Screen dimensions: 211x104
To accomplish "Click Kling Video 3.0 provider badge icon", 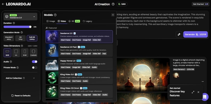I will click(x=76, y=75).
